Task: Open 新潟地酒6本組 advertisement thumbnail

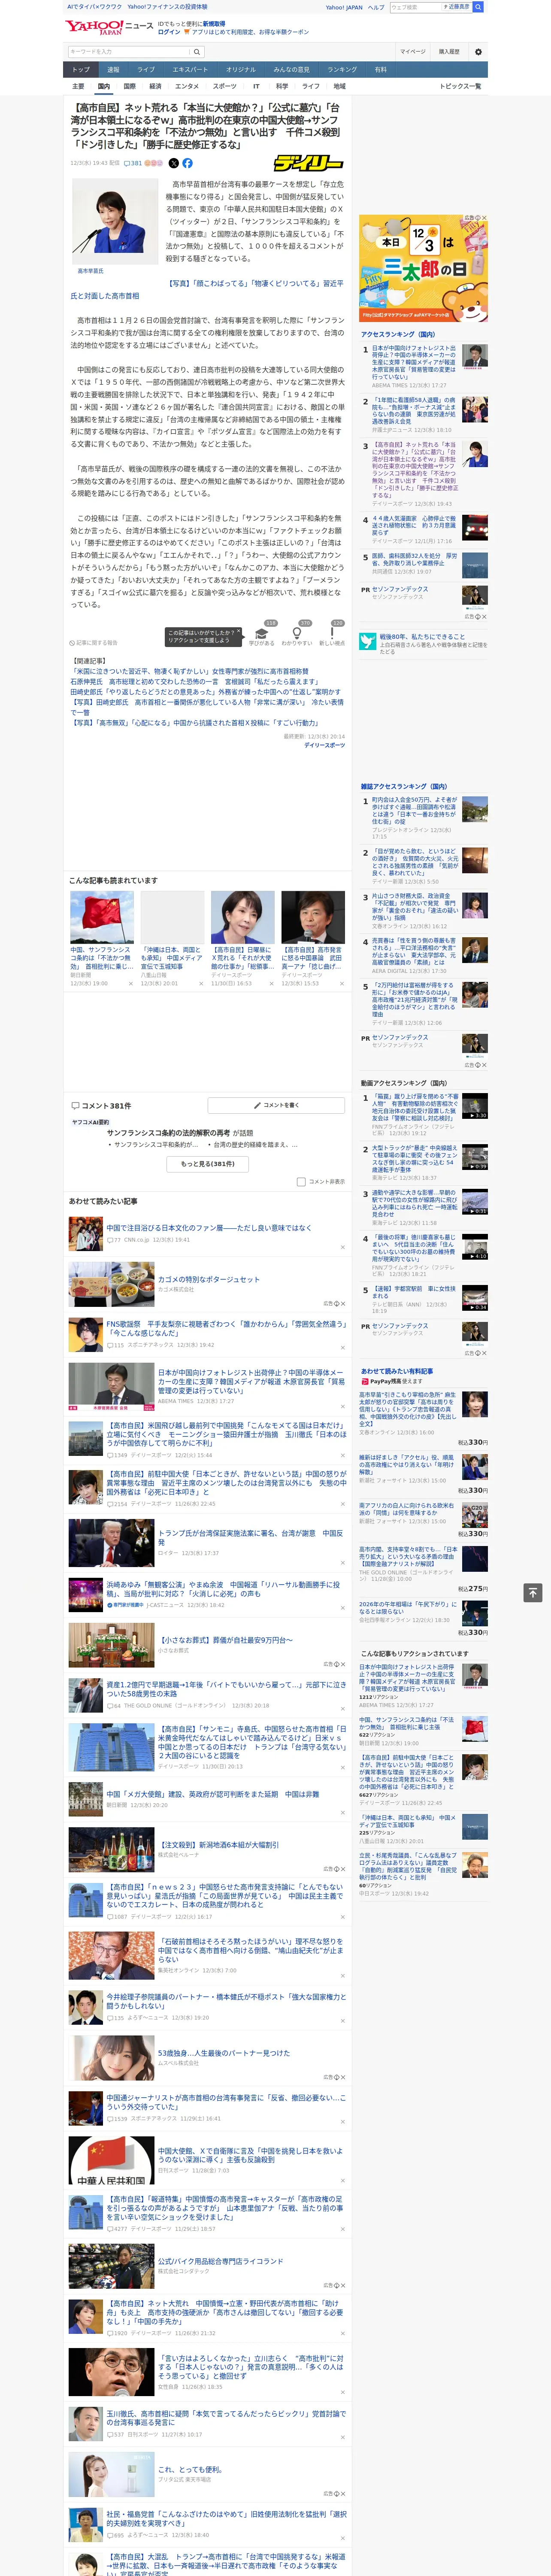Action: click(111, 1849)
